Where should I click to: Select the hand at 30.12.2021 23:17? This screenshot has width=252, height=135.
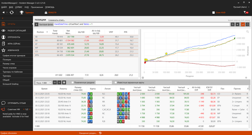141,98
